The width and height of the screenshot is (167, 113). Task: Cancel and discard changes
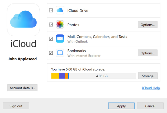(150, 106)
